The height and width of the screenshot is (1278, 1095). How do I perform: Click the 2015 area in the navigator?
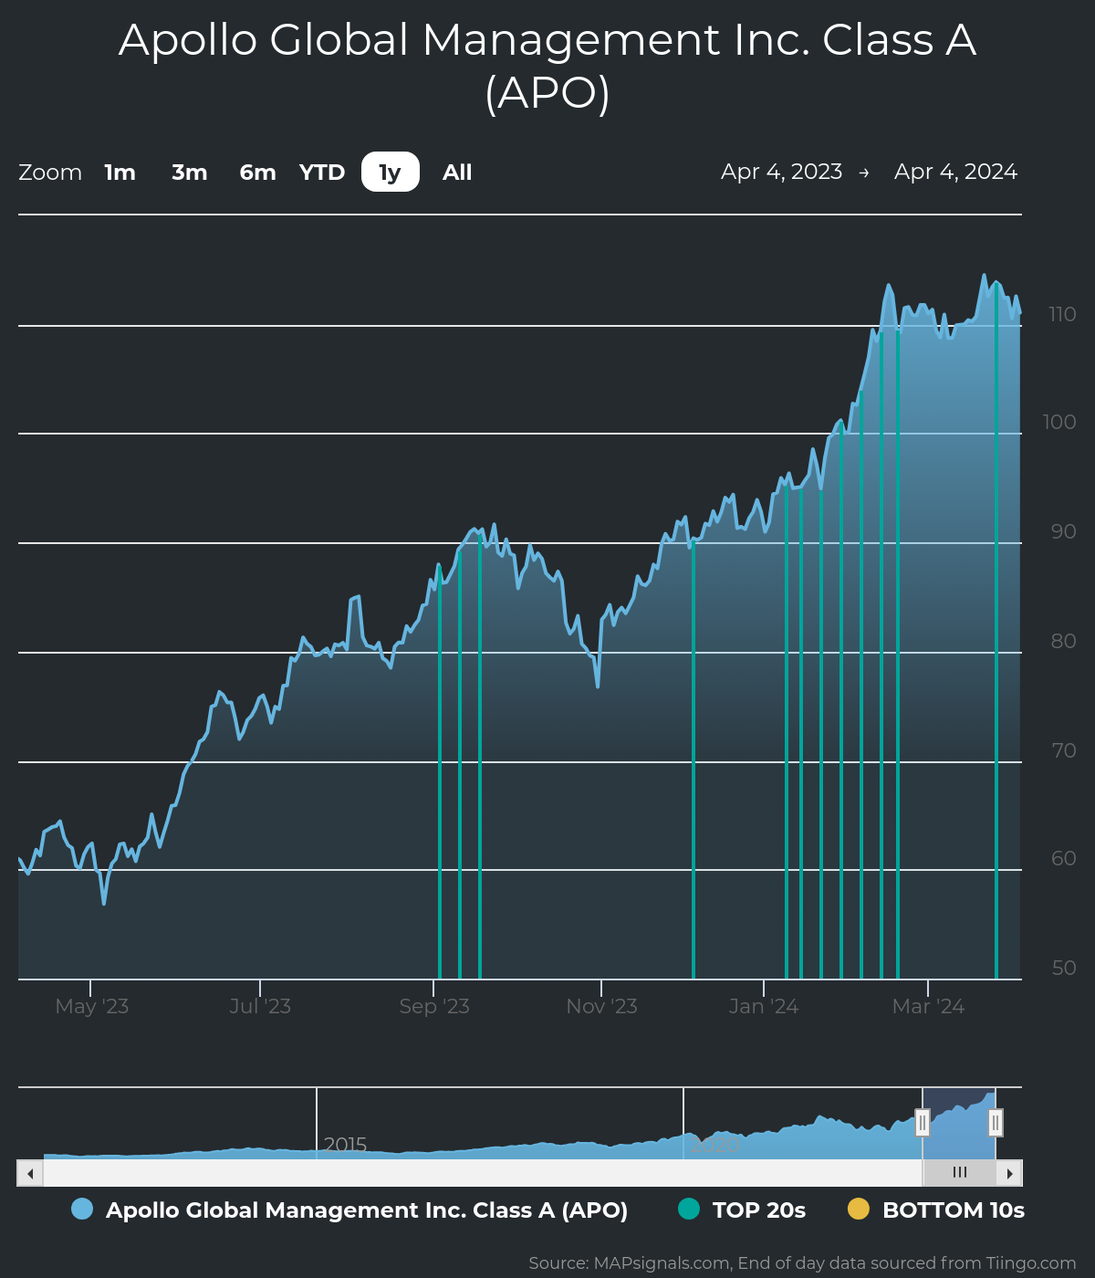[x=345, y=1144]
